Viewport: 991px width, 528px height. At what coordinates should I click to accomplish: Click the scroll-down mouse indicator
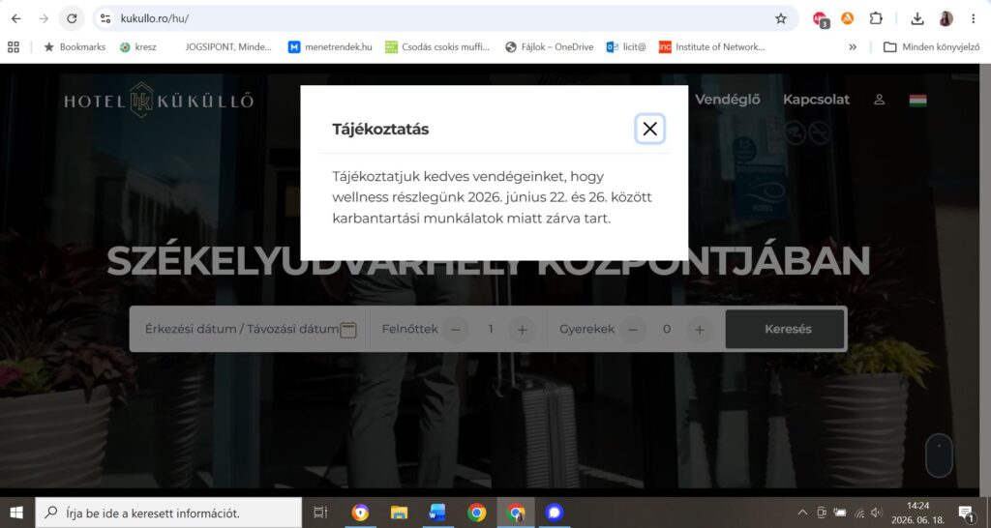939,455
